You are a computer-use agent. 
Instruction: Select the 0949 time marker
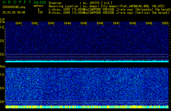pyautogui.click(x=149, y=23)
